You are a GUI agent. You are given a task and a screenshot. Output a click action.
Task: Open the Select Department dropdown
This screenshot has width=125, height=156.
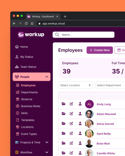pos(110,85)
